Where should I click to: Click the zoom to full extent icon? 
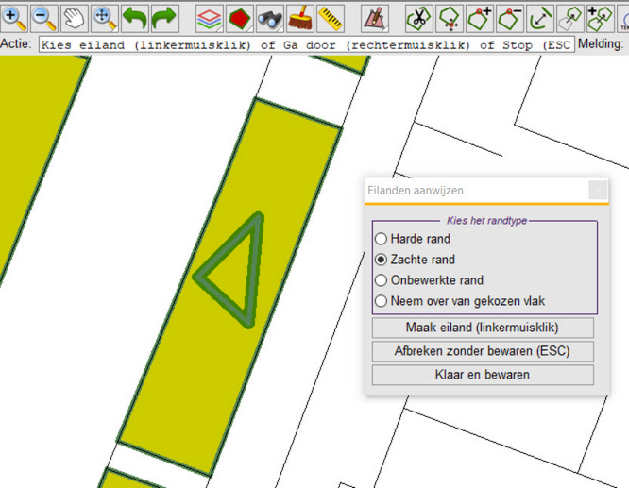tap(104, 19)
